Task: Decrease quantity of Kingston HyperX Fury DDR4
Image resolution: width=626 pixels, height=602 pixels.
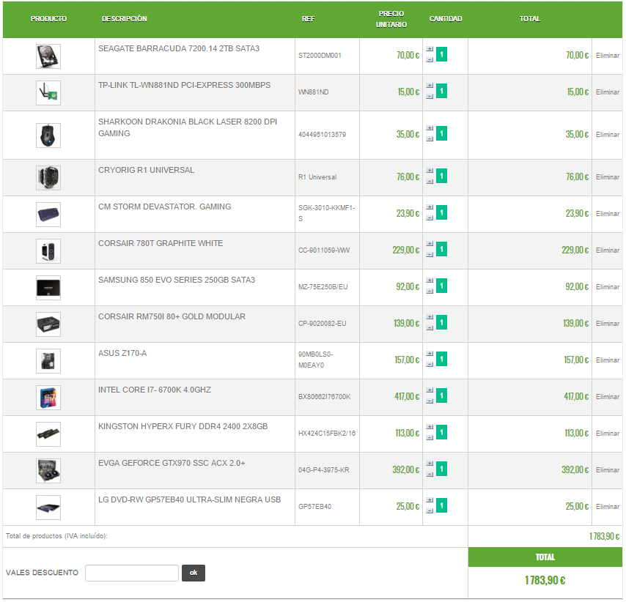Action: [x=430, y=438]
